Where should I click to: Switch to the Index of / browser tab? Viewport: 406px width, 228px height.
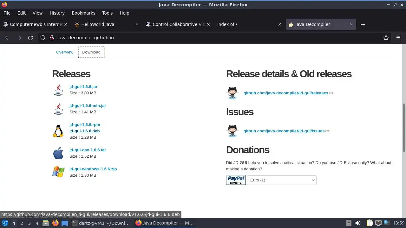click(x=249, y=24)
